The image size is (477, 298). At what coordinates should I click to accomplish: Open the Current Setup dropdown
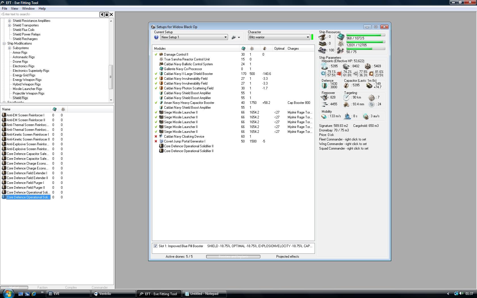click(x=194, y=37)
